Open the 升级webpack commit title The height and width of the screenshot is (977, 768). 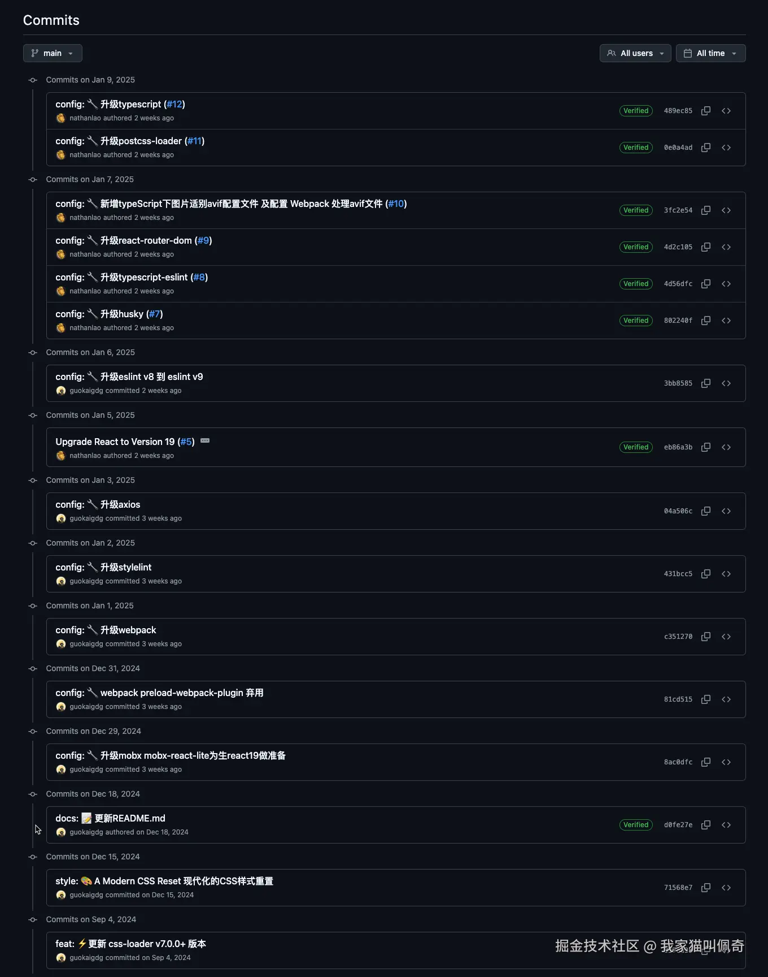pyautogui.click(x=128, y=630)
